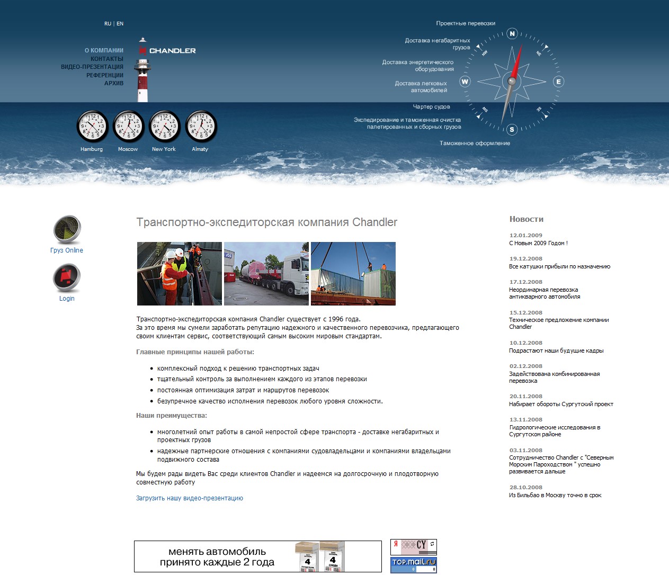The height and width of the screenshot is (575, 669).
Task: Open news Из Бильбао в Москву
Action: 555,495
